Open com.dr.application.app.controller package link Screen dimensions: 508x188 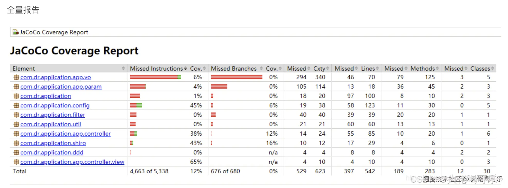66,134
